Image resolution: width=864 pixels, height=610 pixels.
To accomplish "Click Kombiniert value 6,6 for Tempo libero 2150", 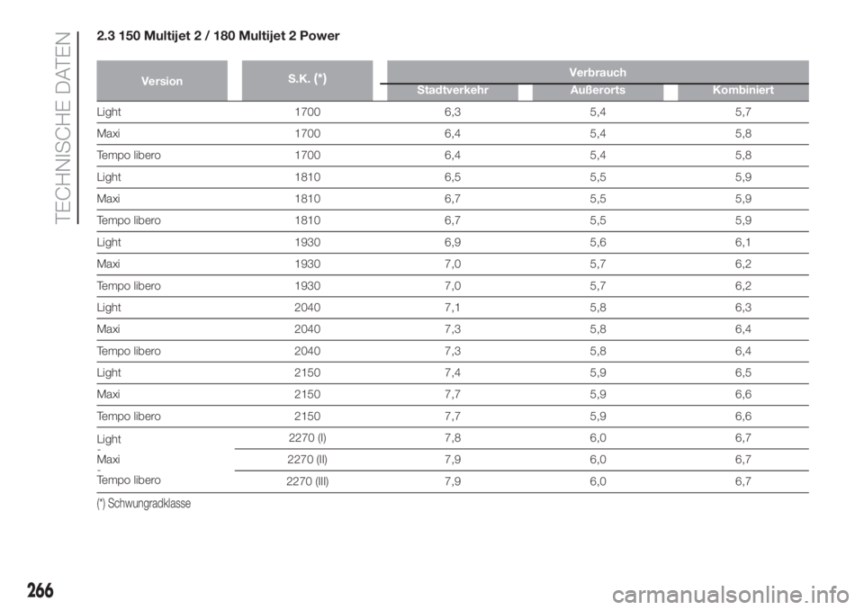I will click(x=742, y=416).
